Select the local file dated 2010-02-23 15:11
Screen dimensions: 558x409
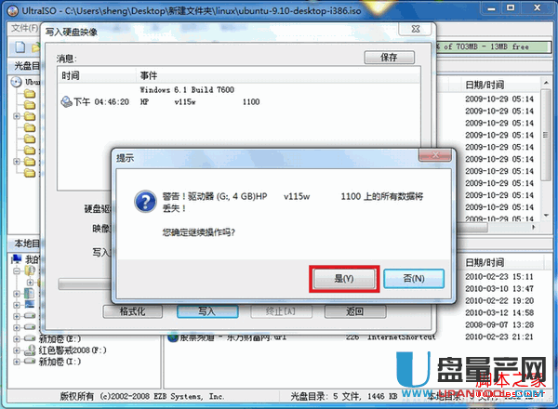point(499,277)
